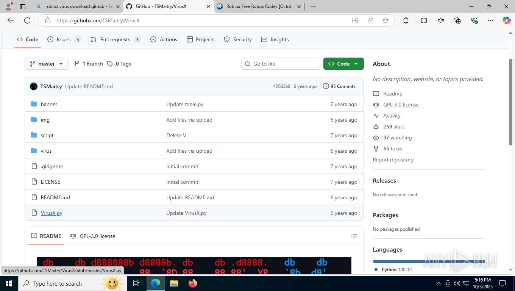Open the banner folder icon
The height and width of the screenshot is (291, 515).
(34, 104)
